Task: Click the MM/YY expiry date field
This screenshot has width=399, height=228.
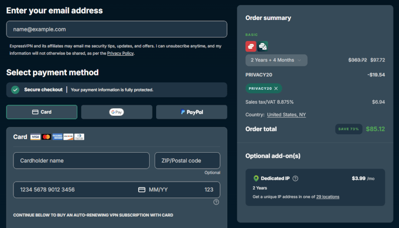Action: click(x=158, y=190)
